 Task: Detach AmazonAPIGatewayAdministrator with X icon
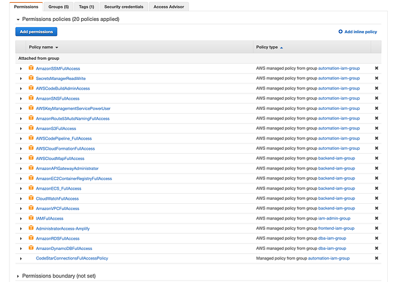(377, 168)
